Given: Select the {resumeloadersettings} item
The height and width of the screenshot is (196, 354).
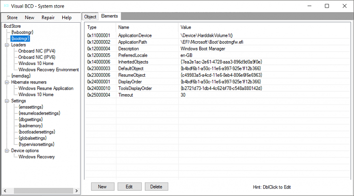Looking at the screenshot, I should 39,114.
